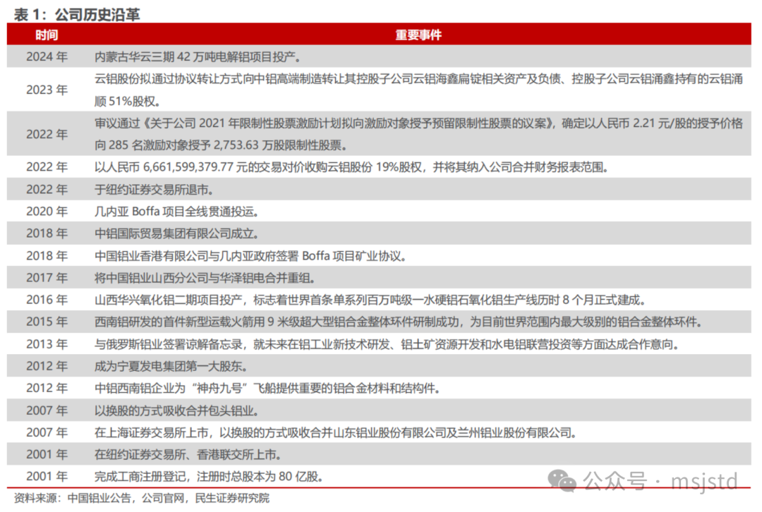Click the event about 签署 Boffa 项目矿业协议
762x512 pixels.
click(250, 255)
